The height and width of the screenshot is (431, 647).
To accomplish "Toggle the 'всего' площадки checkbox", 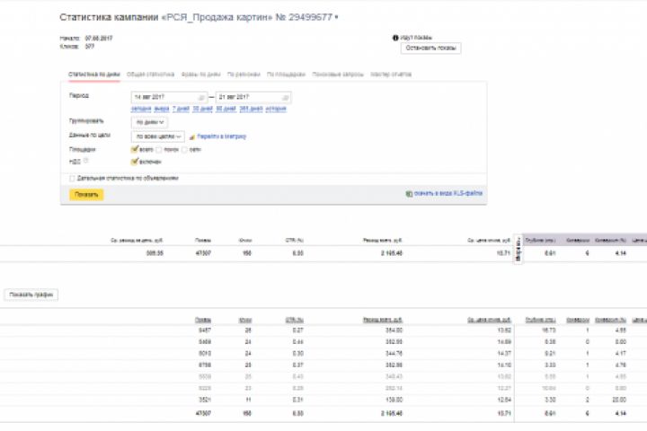I will pos(134,149).
